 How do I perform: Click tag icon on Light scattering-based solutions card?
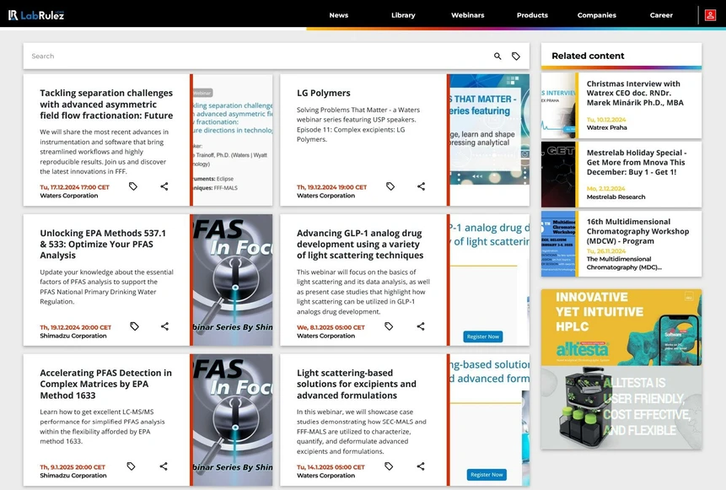(389, 466)
